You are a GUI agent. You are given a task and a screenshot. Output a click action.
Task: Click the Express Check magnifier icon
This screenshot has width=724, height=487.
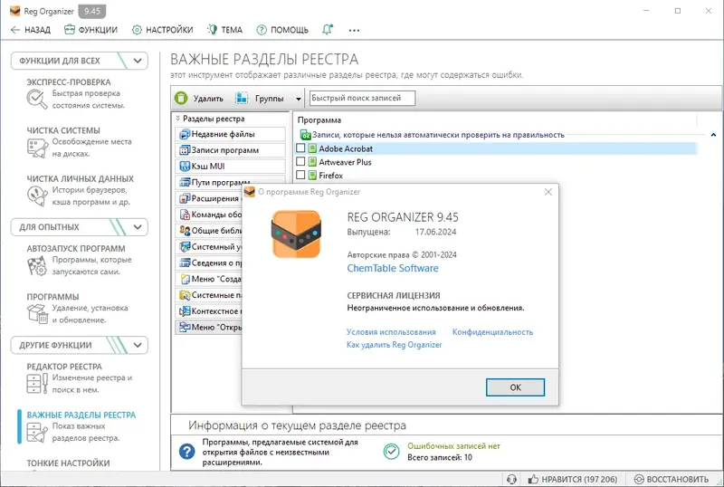click(x=36, y=100)
